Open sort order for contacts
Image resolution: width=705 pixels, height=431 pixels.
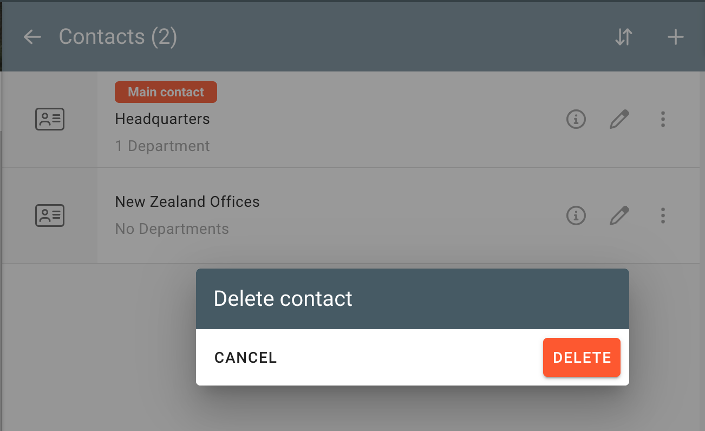(x=624, y=37)
